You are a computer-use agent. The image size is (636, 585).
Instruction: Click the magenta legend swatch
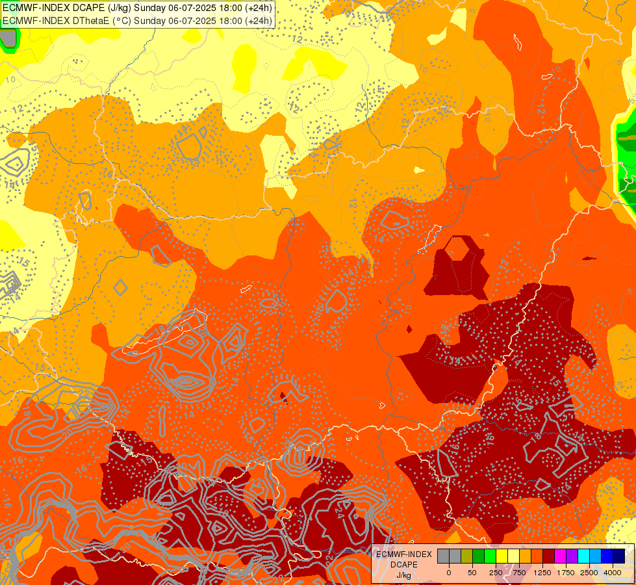[561, 556]
